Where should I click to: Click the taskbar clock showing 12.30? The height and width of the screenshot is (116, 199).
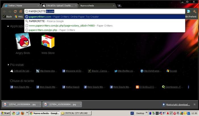[194, 113]
